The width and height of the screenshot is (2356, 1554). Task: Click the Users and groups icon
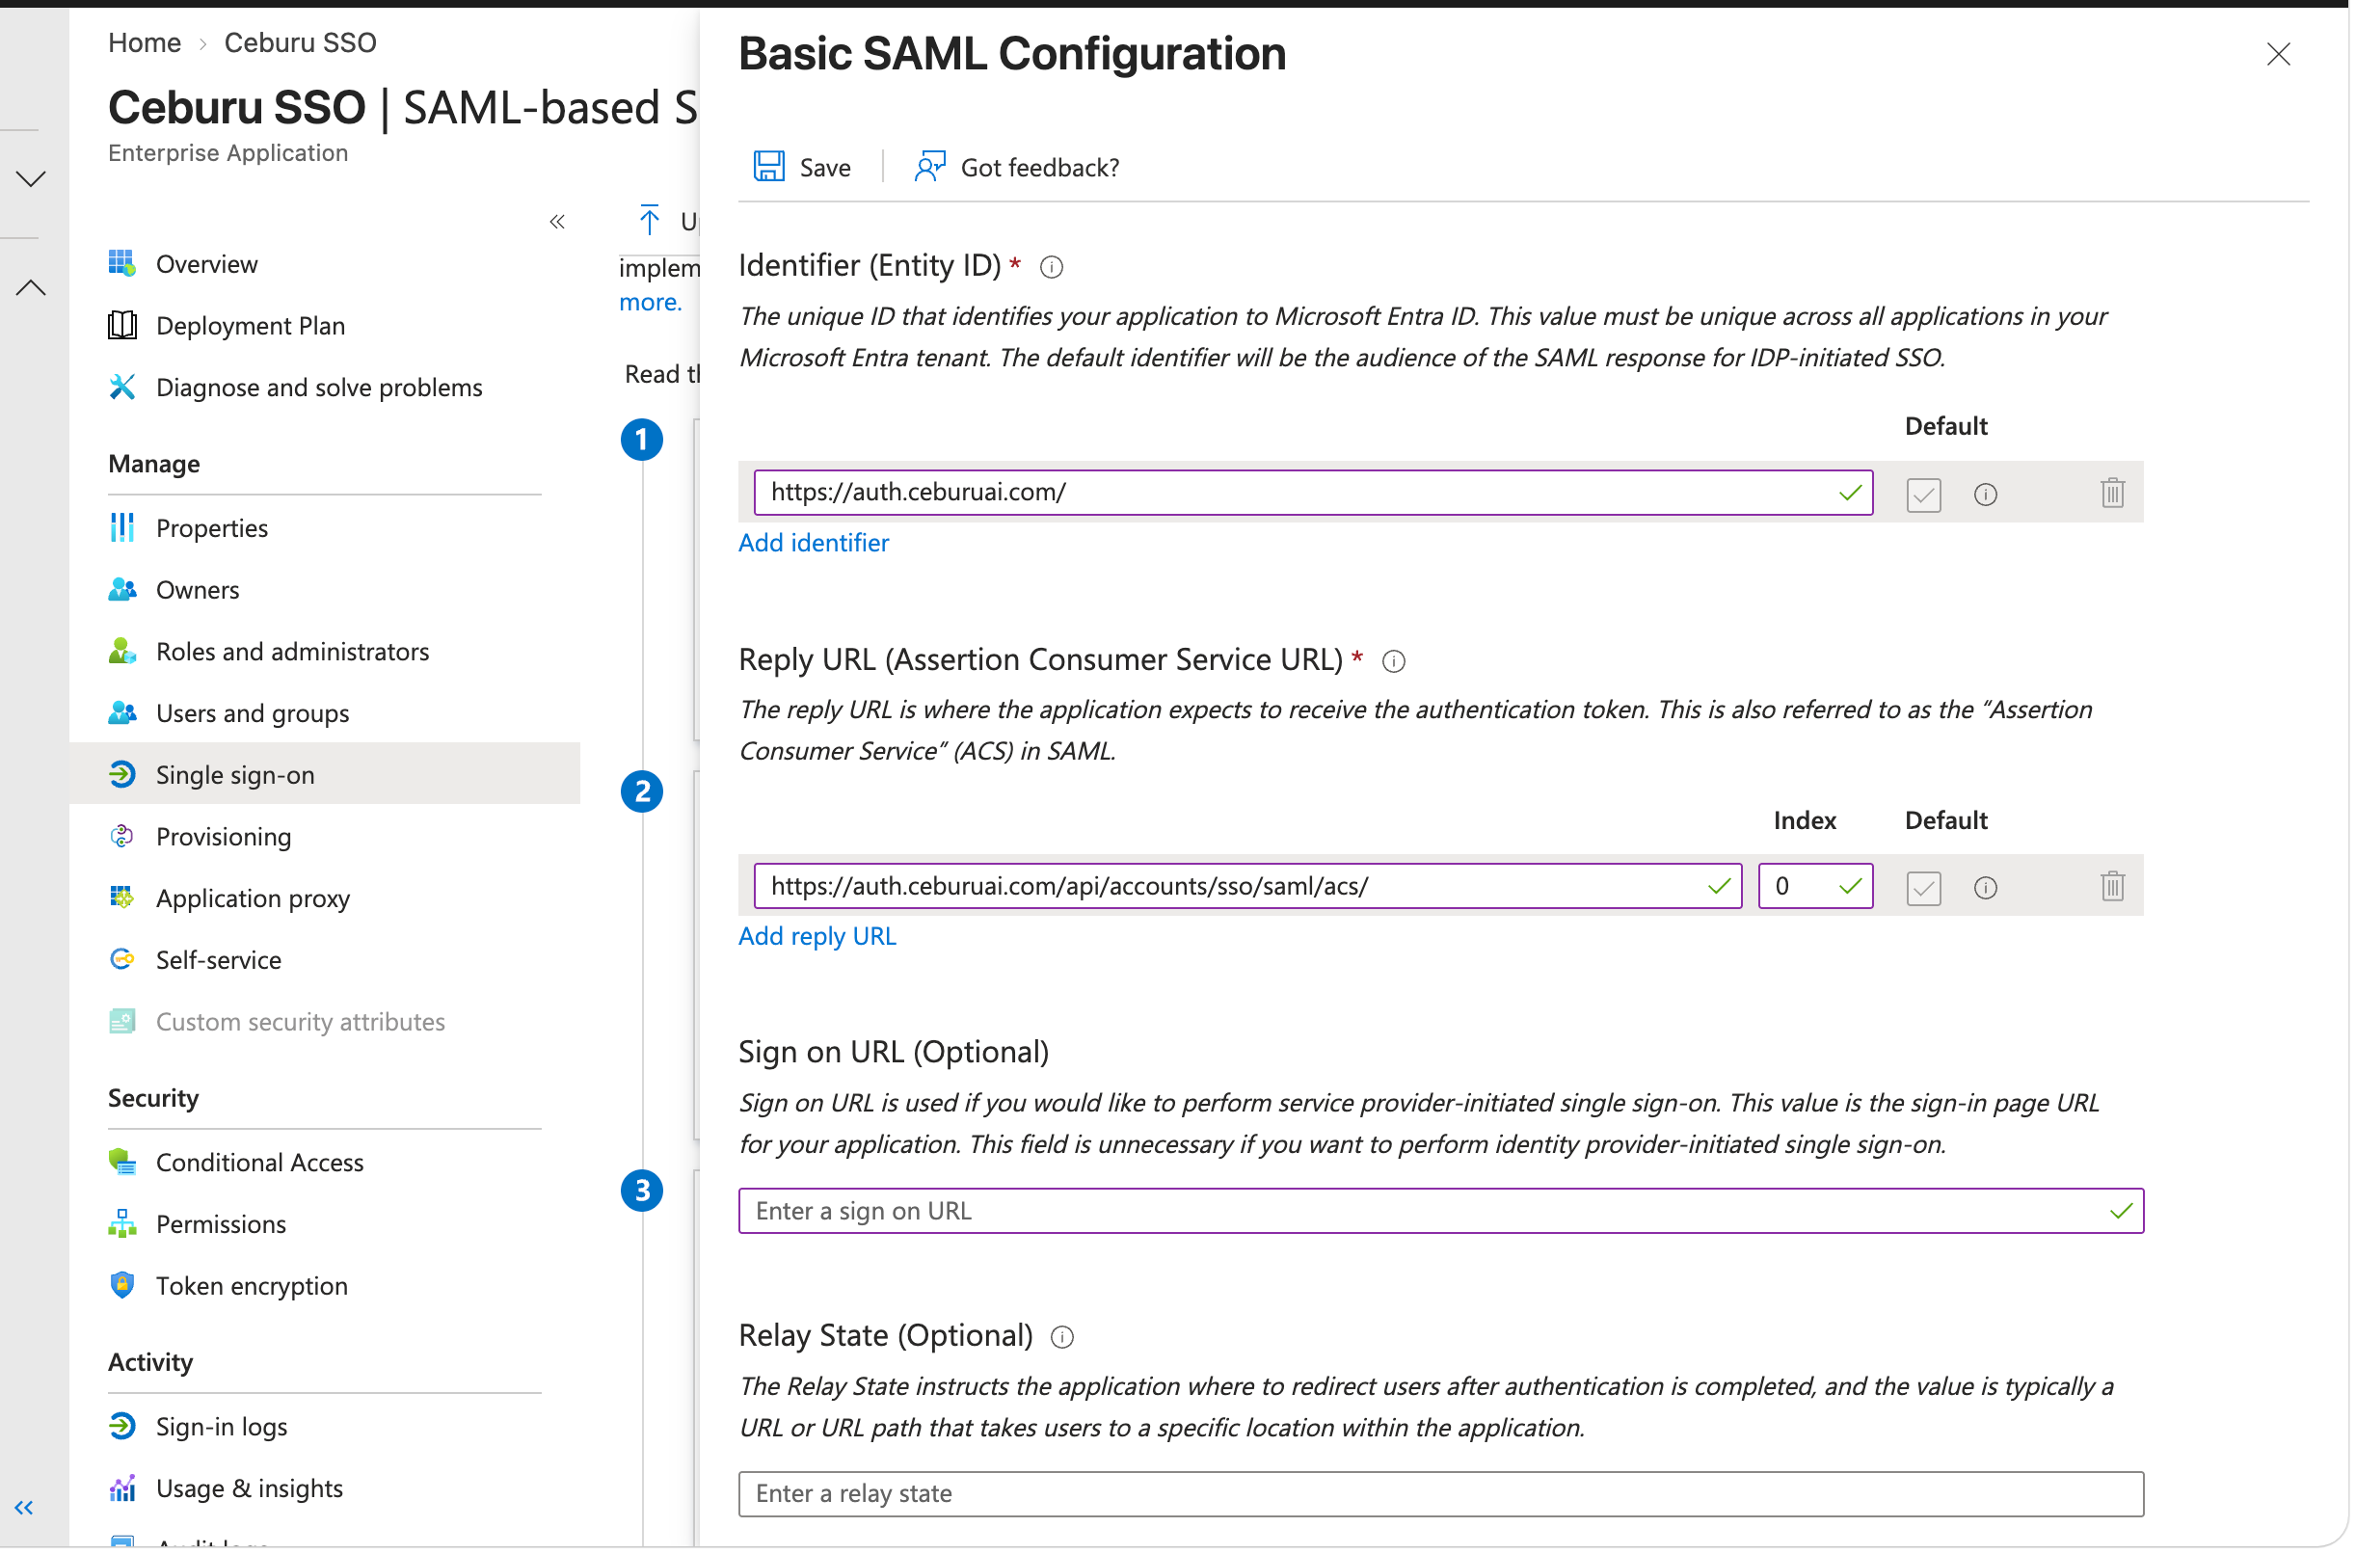pyautogui.click(x=121, y=713)
